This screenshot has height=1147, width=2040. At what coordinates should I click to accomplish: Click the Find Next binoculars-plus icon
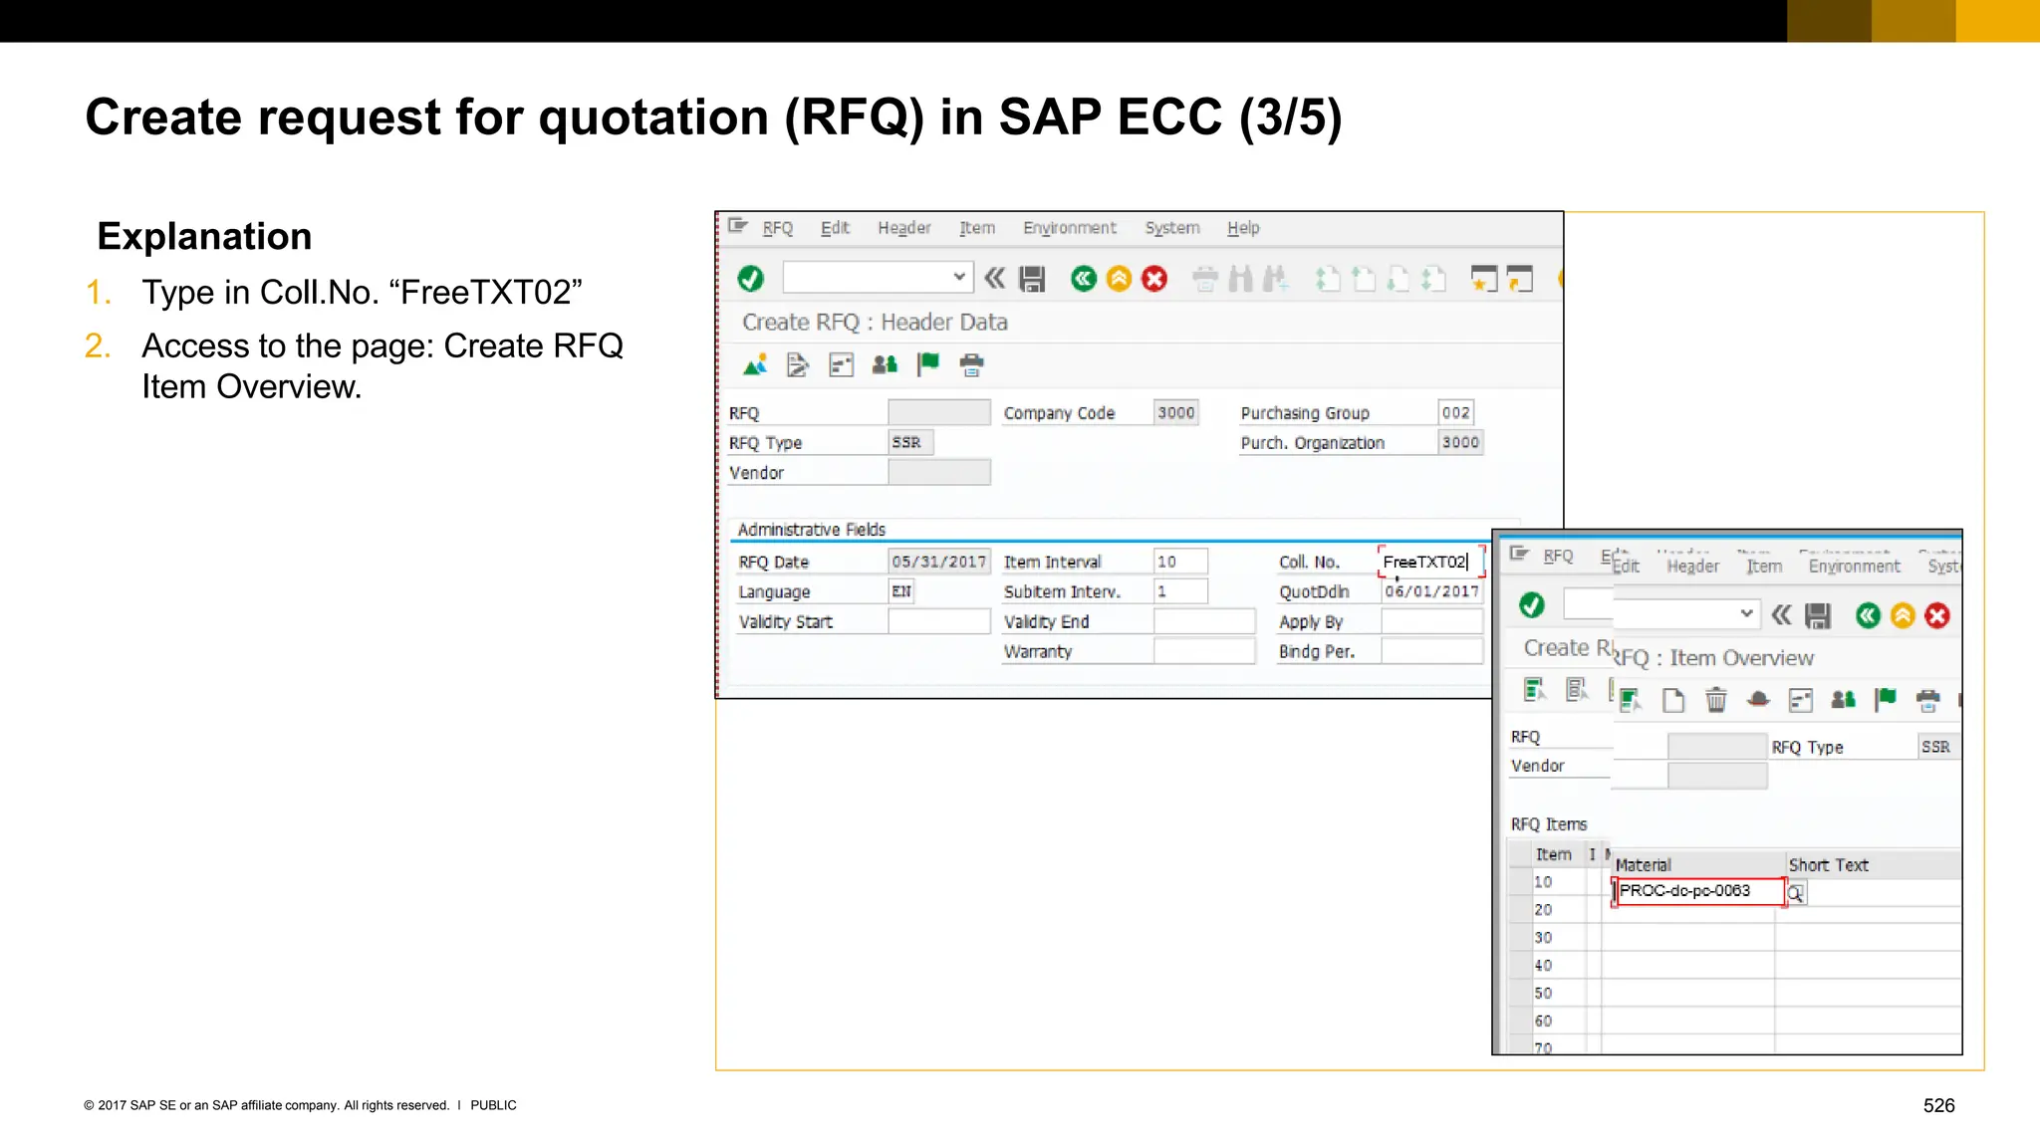pyautogui.click(x=1275, y=279)
